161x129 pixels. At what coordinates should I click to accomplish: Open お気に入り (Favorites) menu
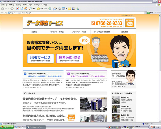(x=27, y=5)
